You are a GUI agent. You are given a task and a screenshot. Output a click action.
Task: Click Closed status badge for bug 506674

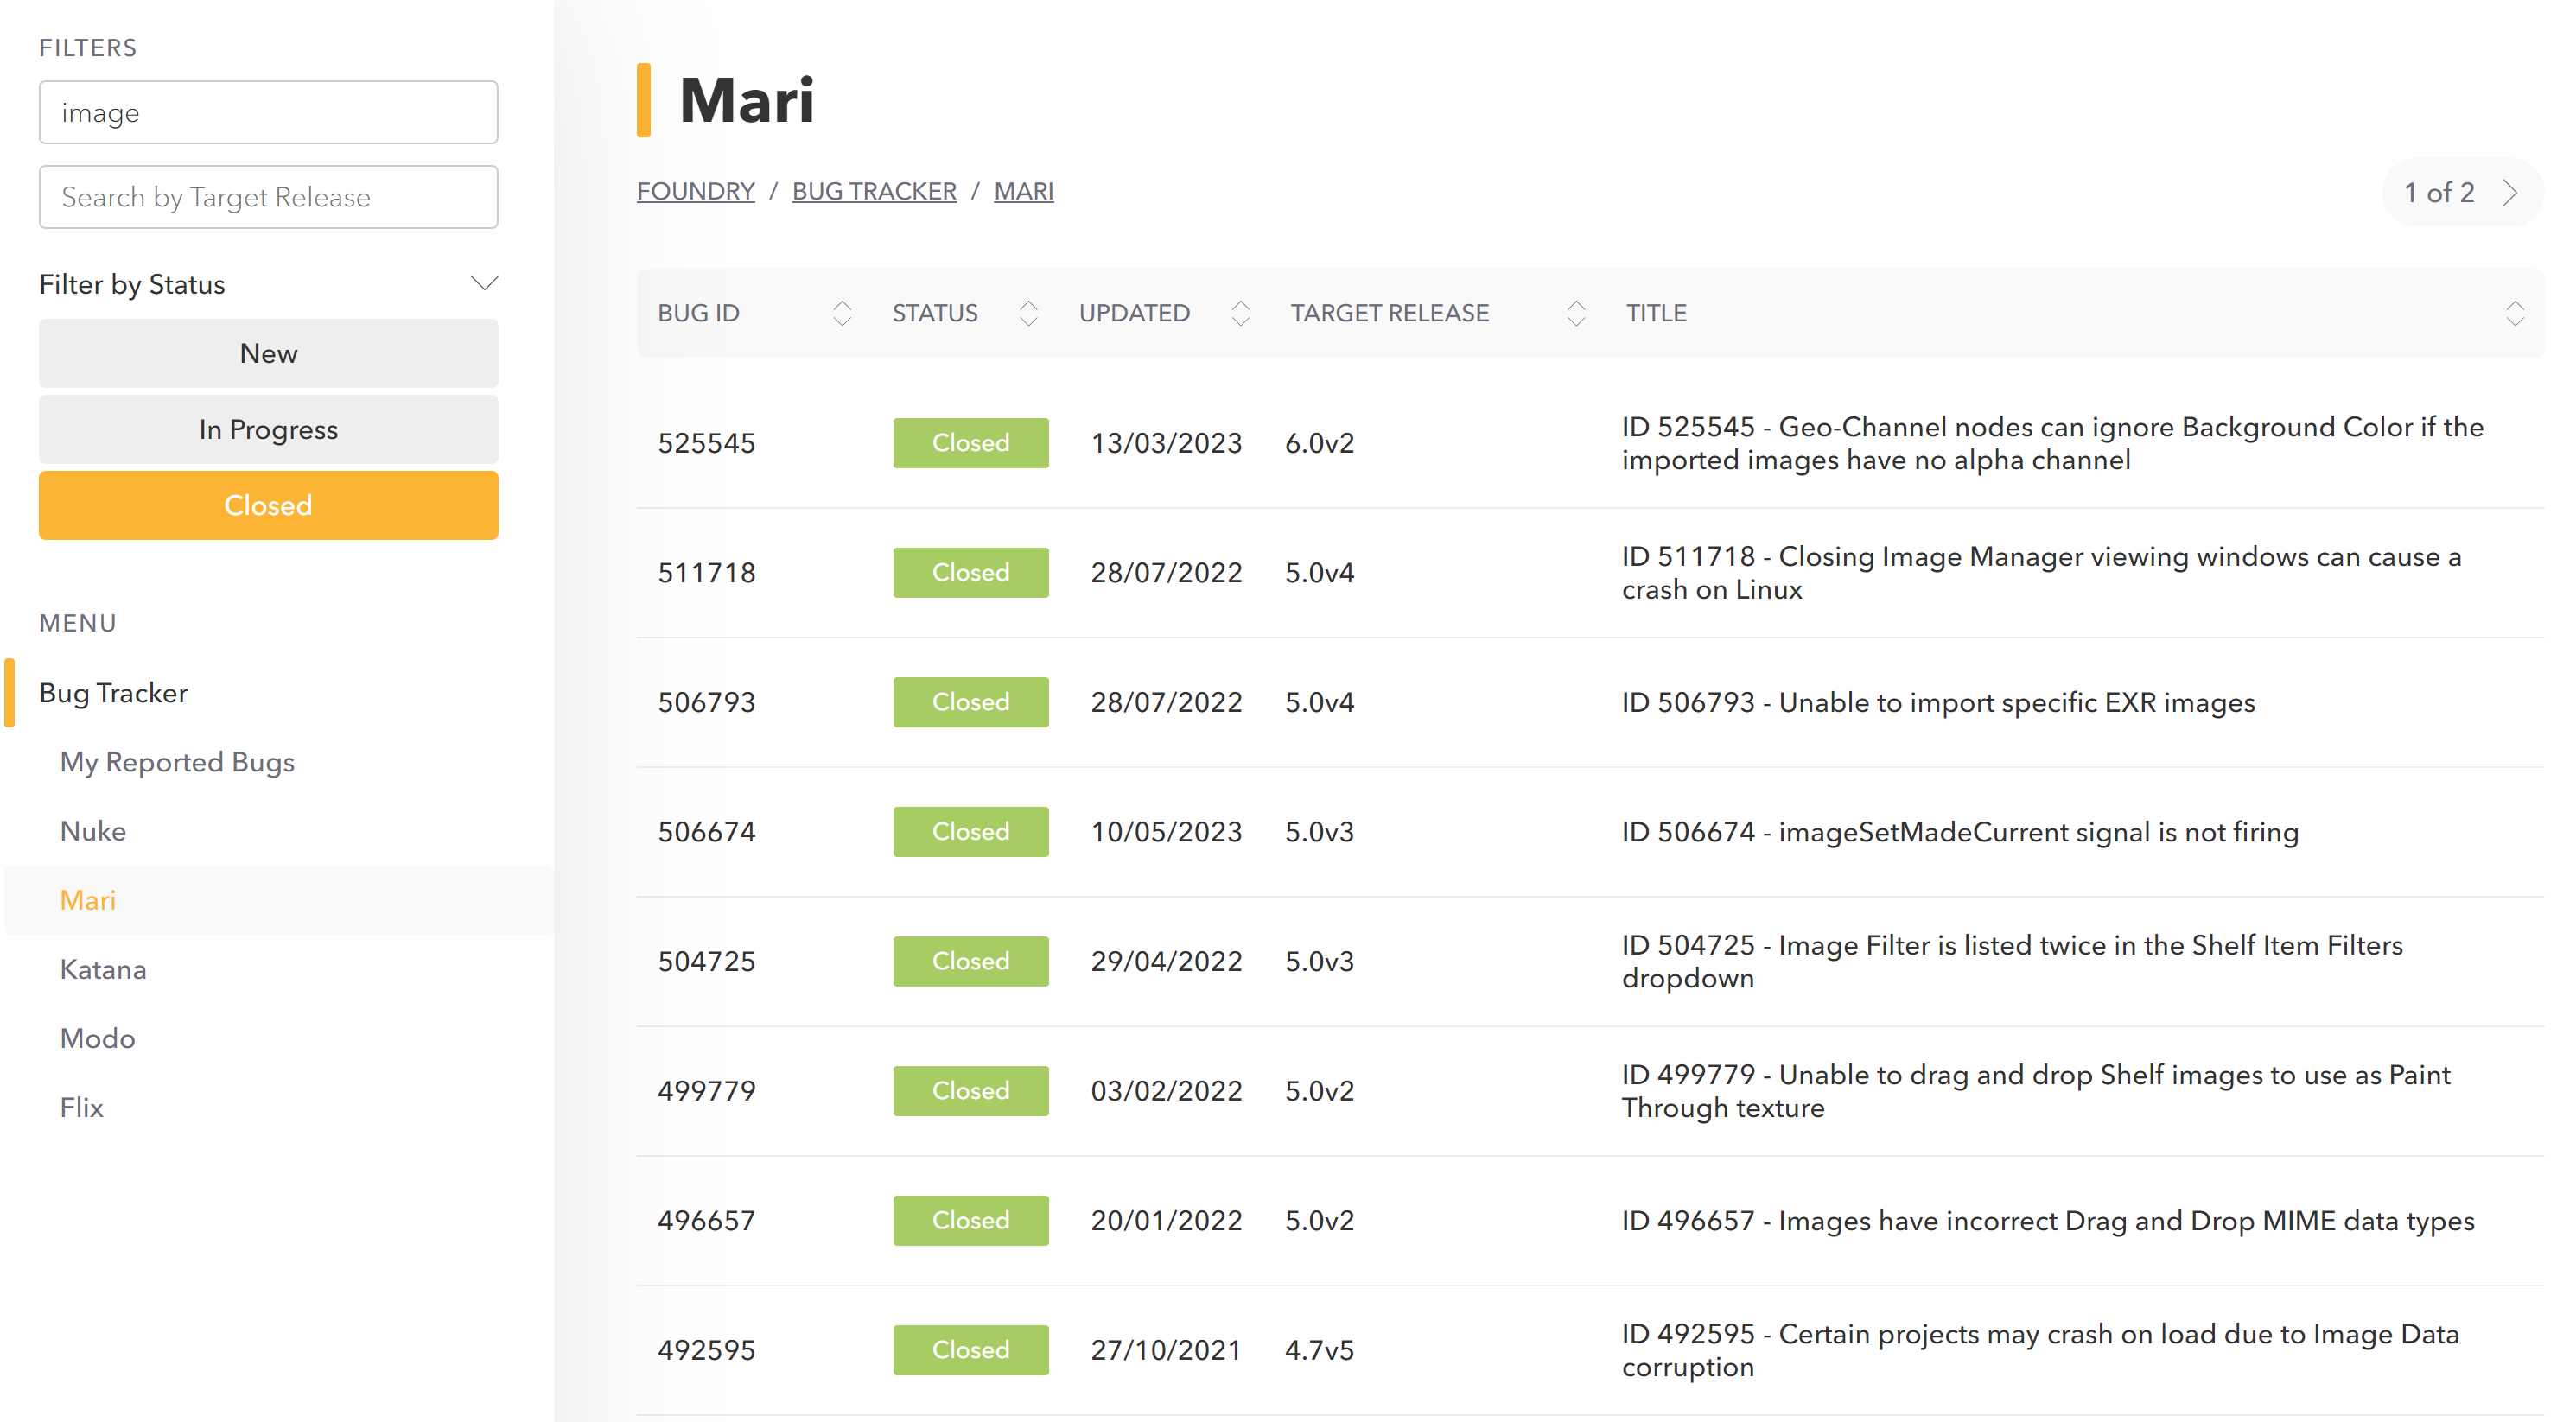[970, 831]
